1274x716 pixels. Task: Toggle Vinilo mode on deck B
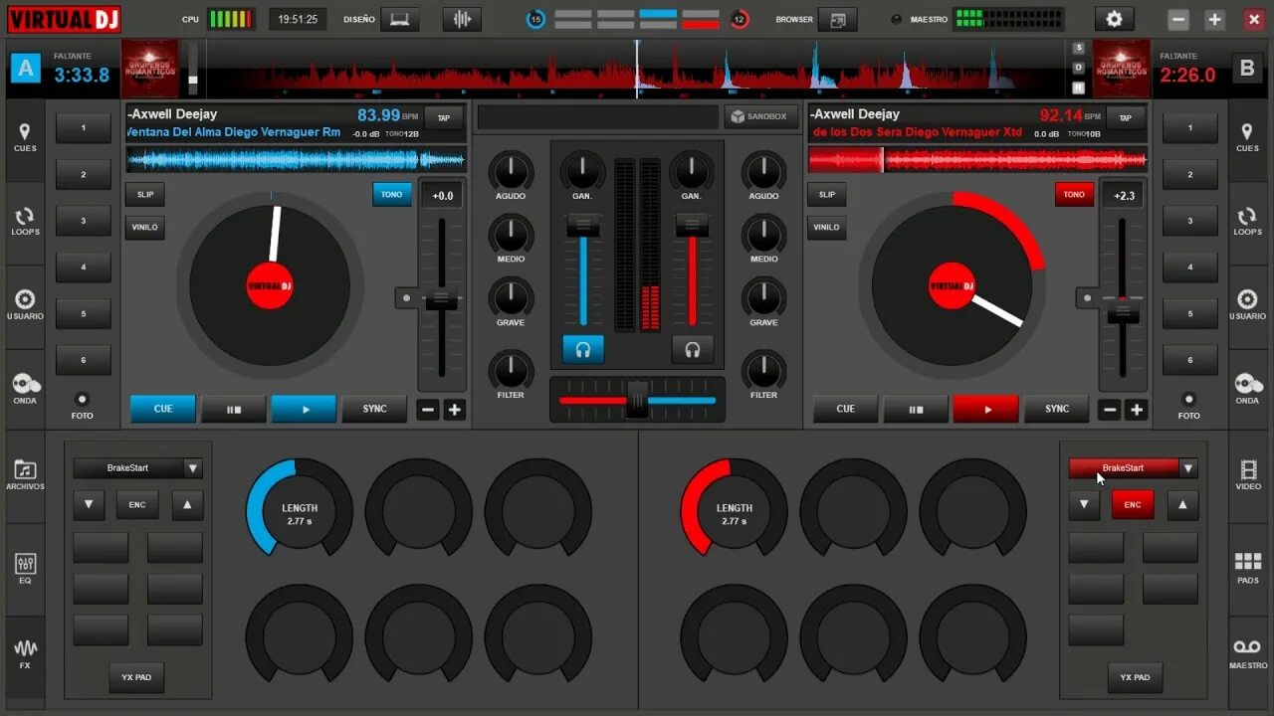(x=827, y=227)
